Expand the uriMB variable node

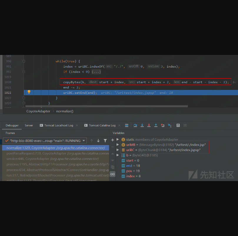coord(118,145)
